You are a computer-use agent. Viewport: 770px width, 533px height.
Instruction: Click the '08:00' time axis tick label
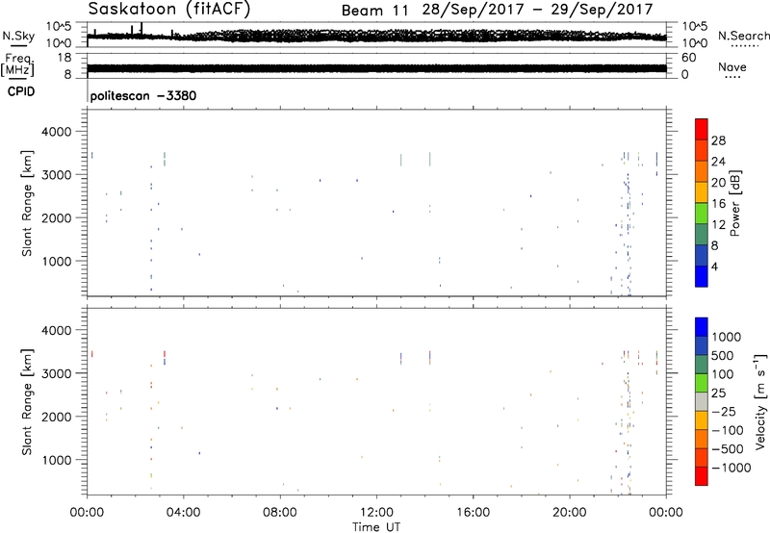coord(280,513)
